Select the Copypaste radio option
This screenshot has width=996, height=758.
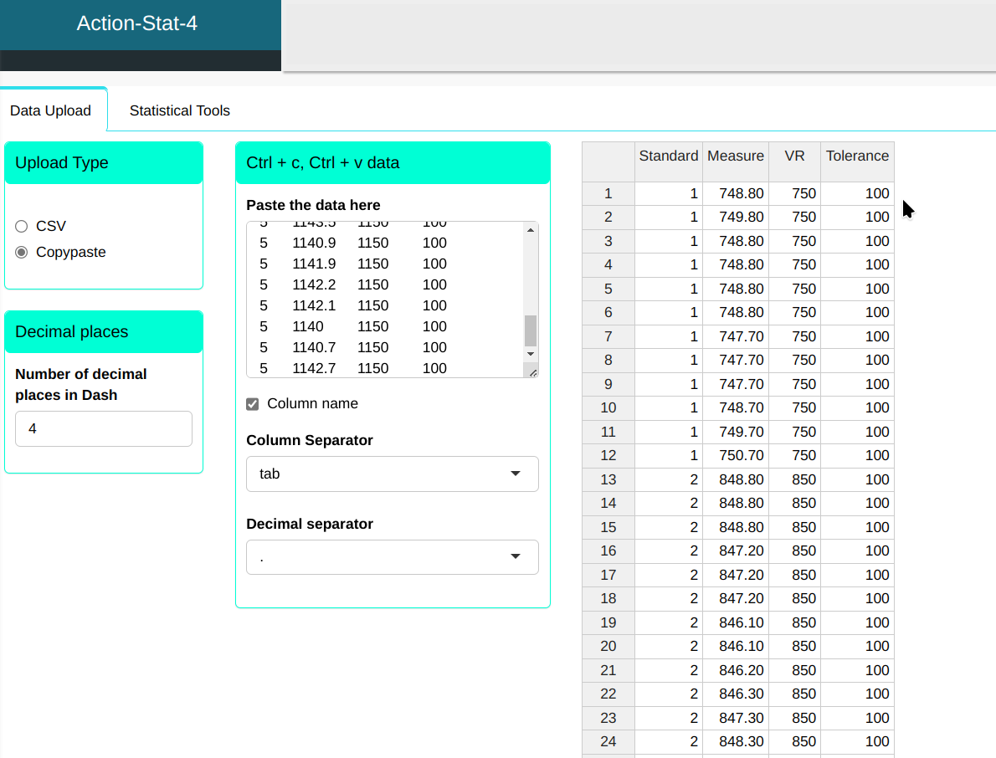22,252
